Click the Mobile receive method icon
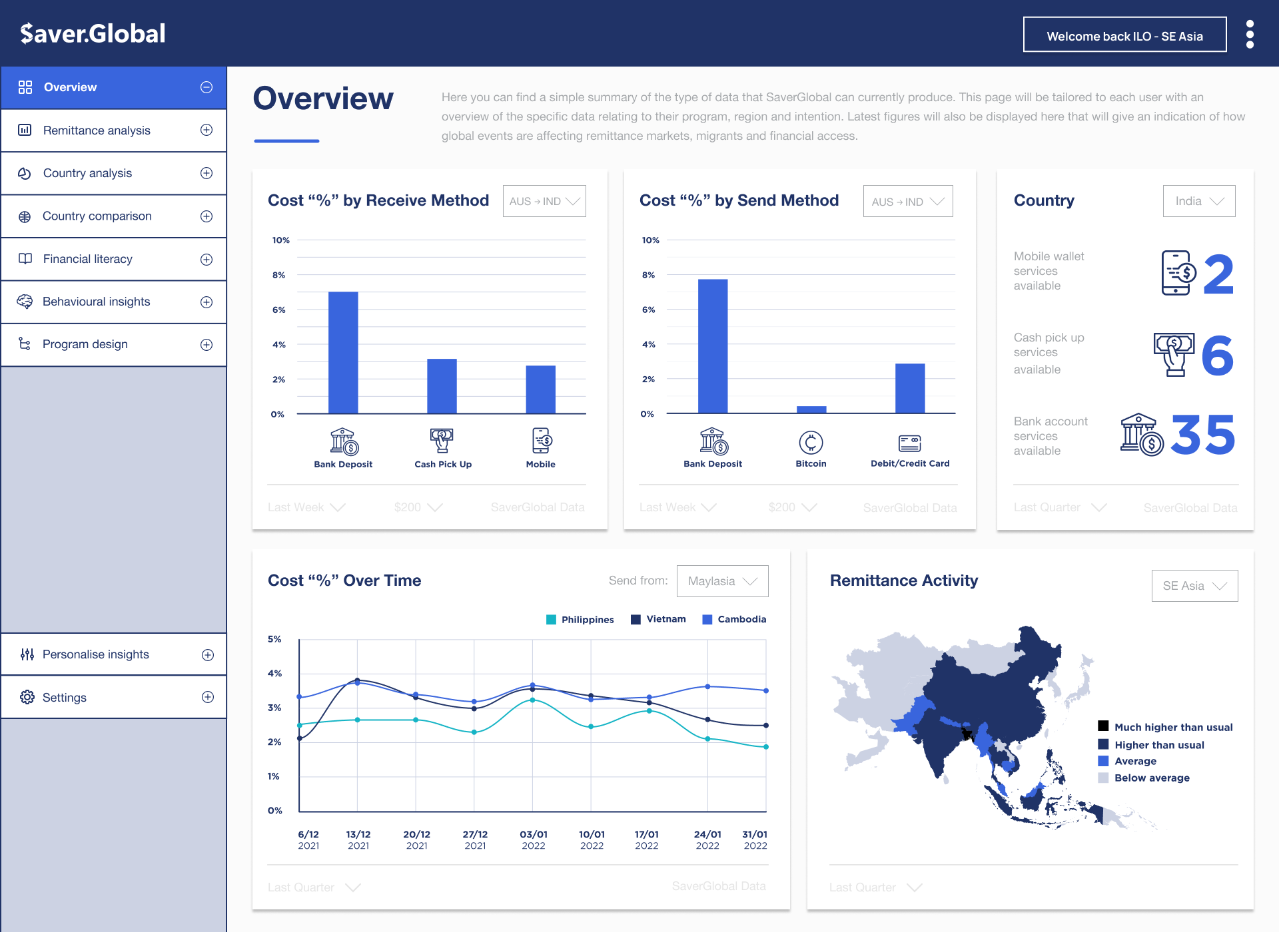1279x932 pixels. pyautogui.click(x=542, y=440)
